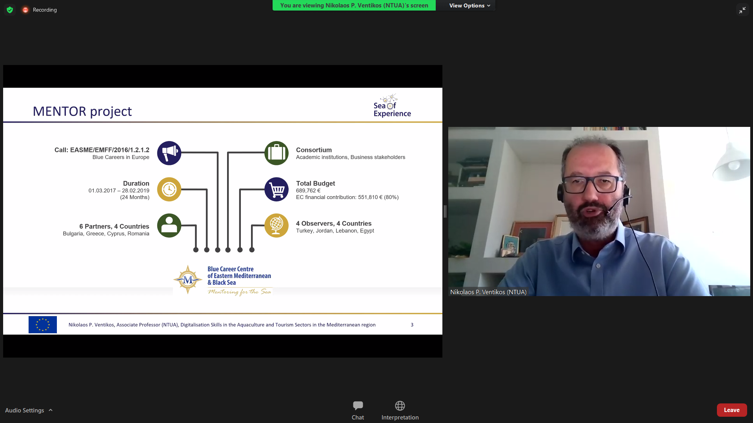
Task: Open the Chat panel
Action: click(358, 410)
